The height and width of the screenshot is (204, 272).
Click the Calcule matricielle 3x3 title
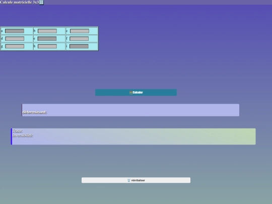click(x=20, y=2)
